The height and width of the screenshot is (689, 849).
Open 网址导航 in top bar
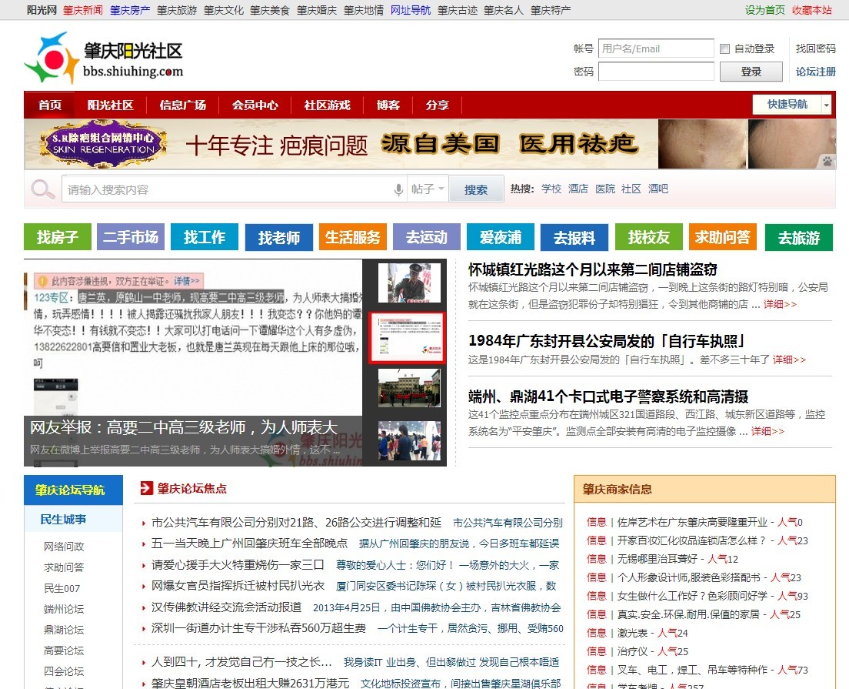pos(411,10)
